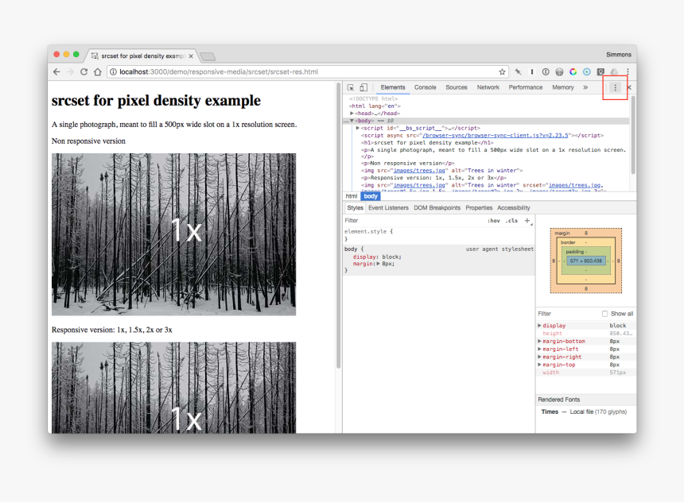
Task: Select the Accessibility sub-tab
Action: click(x=514, y=208)
